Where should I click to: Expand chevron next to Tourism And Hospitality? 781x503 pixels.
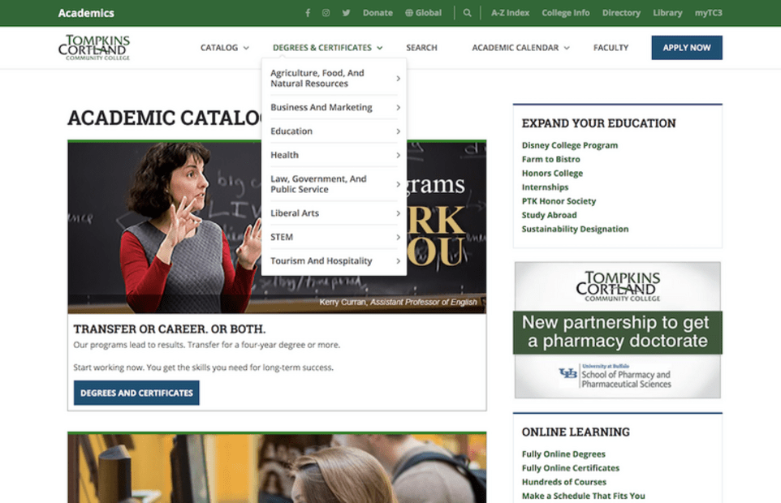pyautogui.click(x=398, y=260)
